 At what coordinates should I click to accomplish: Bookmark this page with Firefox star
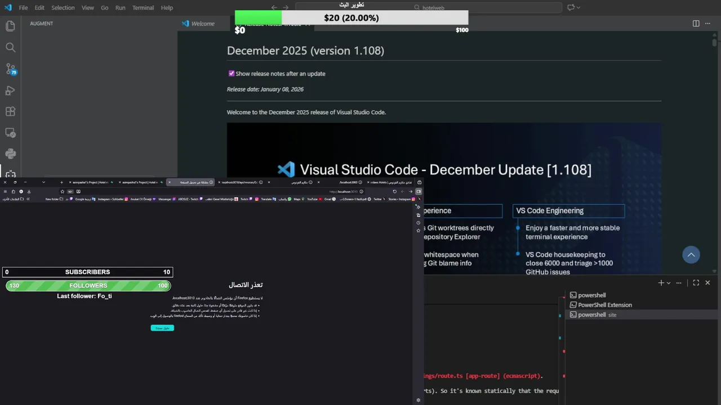pyautogui.click(x=62, y=191)
